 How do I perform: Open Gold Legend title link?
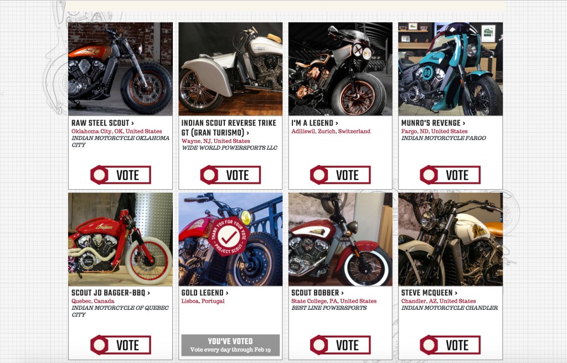pos(205,293)
